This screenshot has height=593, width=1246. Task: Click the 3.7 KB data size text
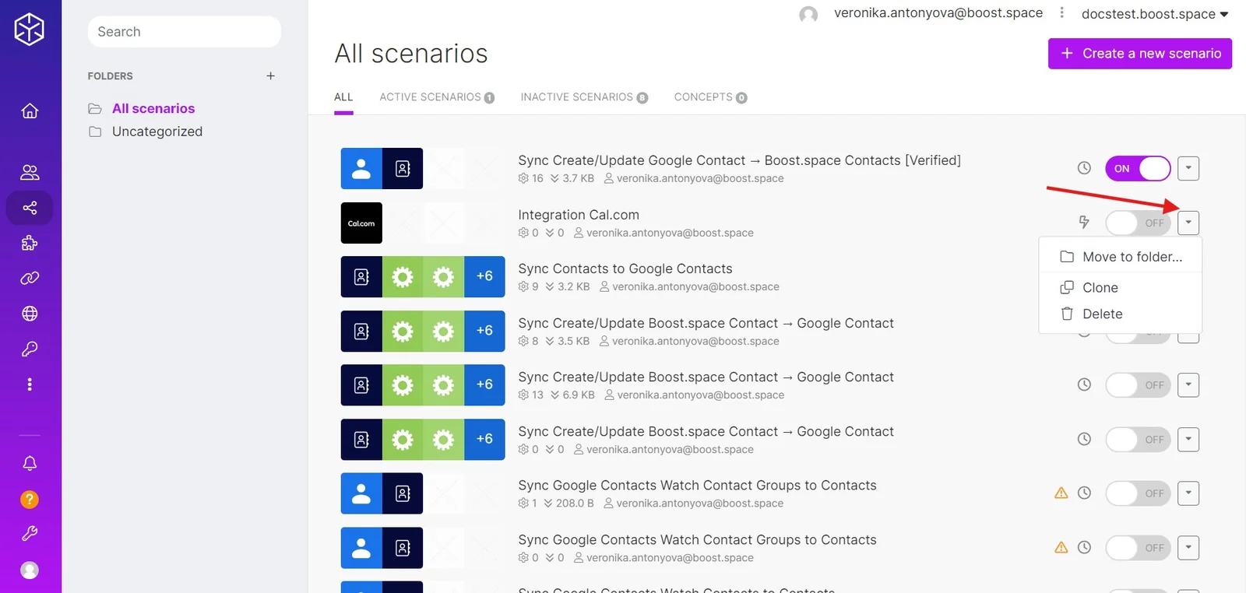[x=578, y=178]
